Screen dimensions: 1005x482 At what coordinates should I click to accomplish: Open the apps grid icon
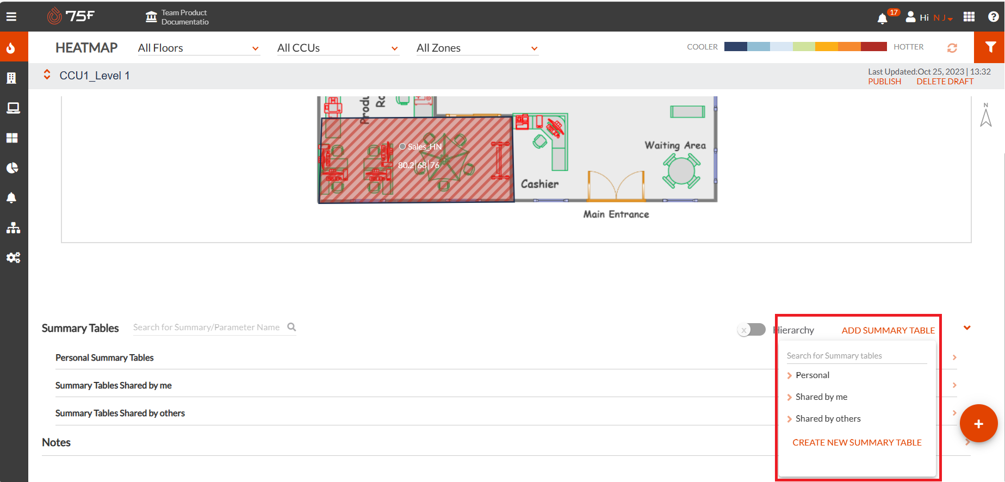(x=969, y=17)
